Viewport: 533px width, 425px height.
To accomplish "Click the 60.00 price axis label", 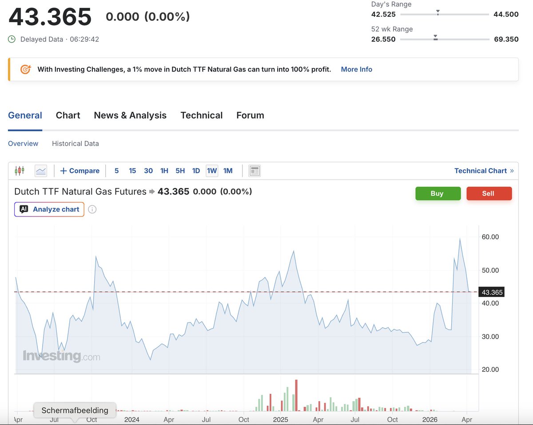I will pos(490,237).
